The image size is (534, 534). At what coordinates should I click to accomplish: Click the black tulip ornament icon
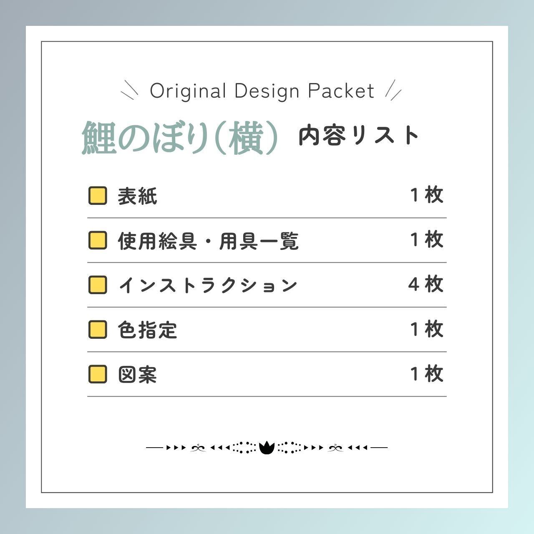coord(266,448)
